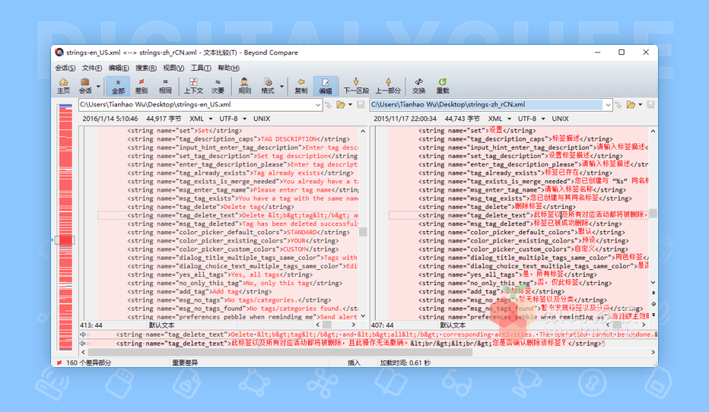Click the left pane recent-files arrow icon
Viewport: 709px width, 412px height.
coord(329,105)
